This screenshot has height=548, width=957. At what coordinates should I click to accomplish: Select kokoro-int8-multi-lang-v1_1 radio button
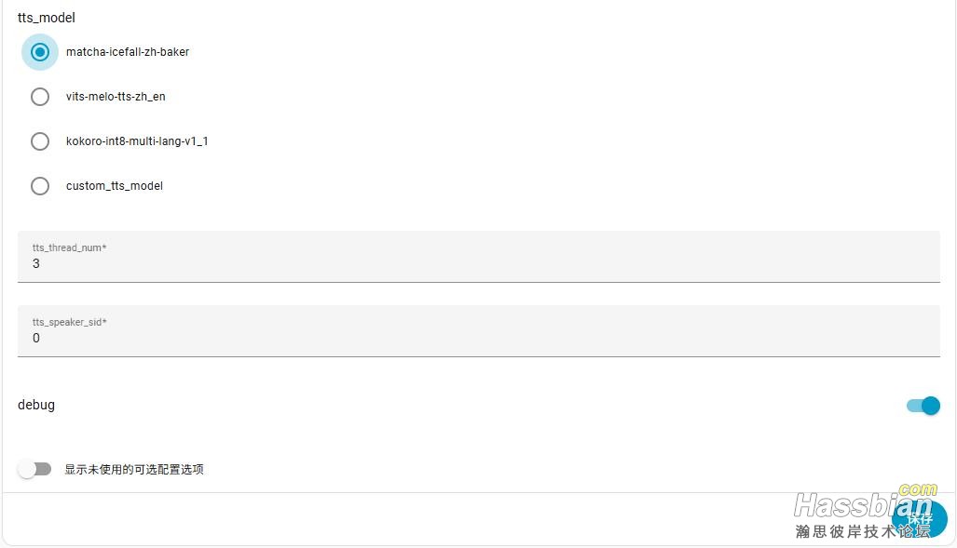[x=40, y=141]
